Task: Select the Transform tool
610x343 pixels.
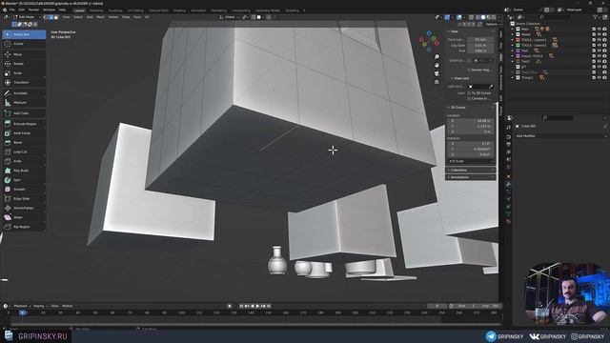Action: tap(24, 83)
